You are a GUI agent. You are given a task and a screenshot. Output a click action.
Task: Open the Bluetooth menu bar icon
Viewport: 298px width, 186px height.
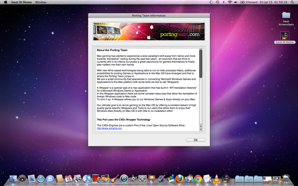click(223, 2)
